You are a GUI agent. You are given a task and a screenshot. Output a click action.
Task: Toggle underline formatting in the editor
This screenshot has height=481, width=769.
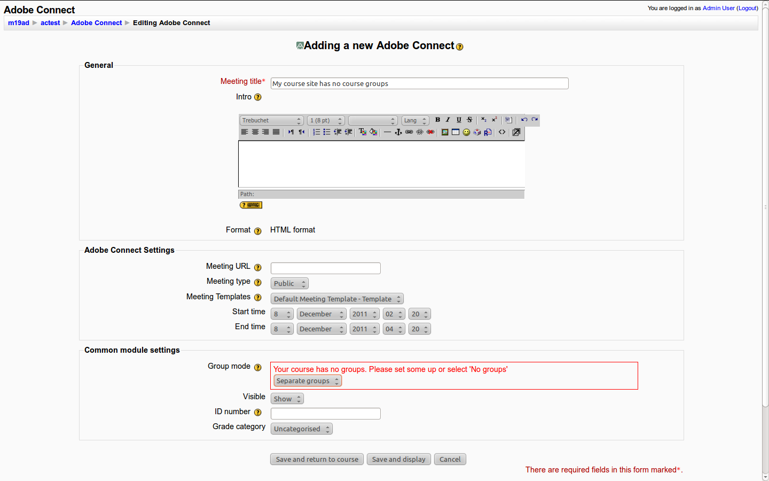pyautogui.click(x=459, y=120)
